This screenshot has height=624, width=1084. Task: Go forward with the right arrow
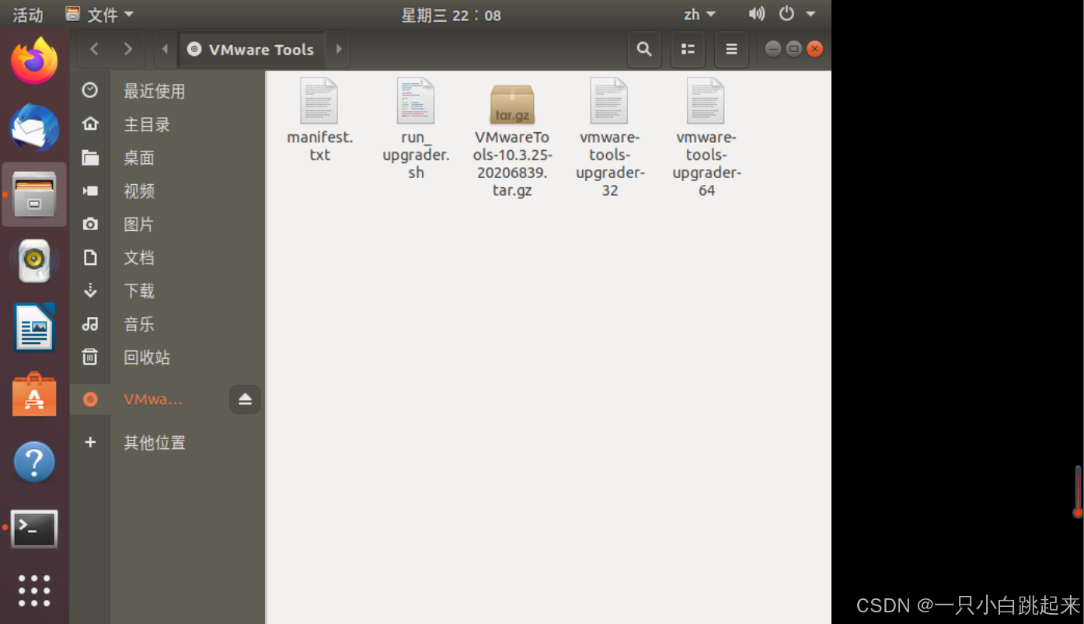[128, 49]
